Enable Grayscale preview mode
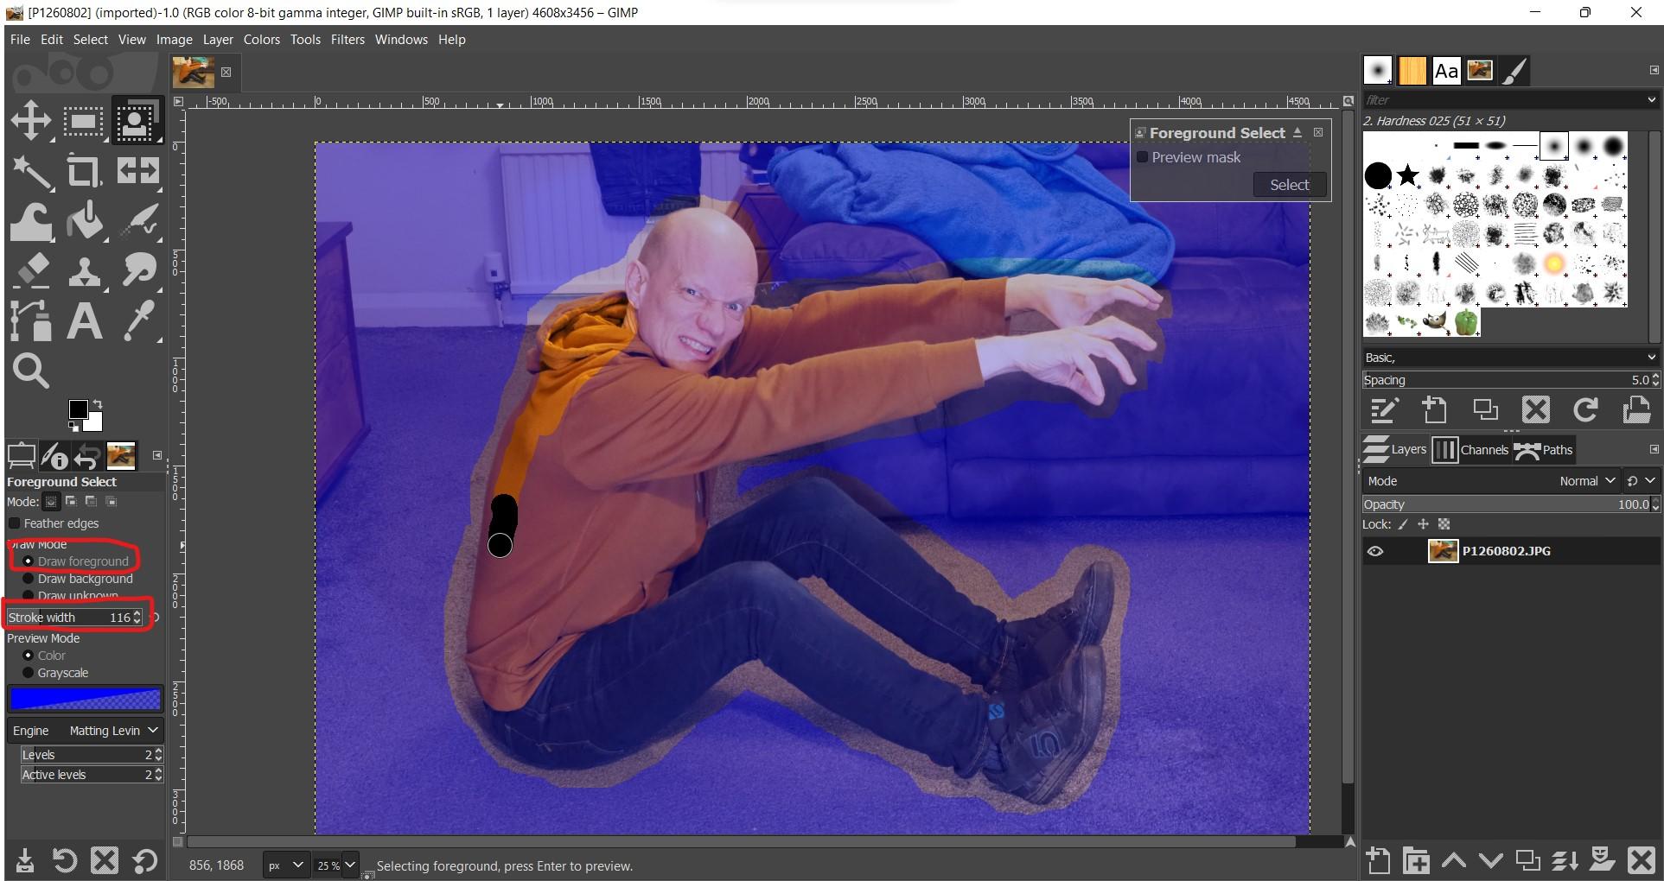 pyautogui.click(x=29, y=673)
